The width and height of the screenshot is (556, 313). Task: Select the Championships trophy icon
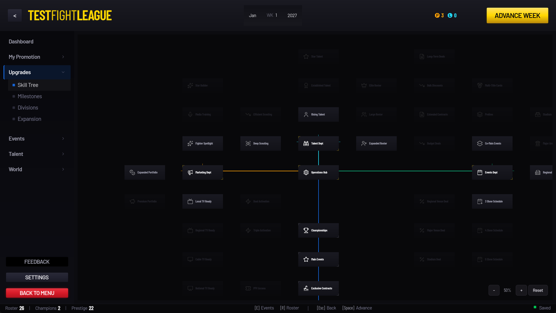[306, 230]
